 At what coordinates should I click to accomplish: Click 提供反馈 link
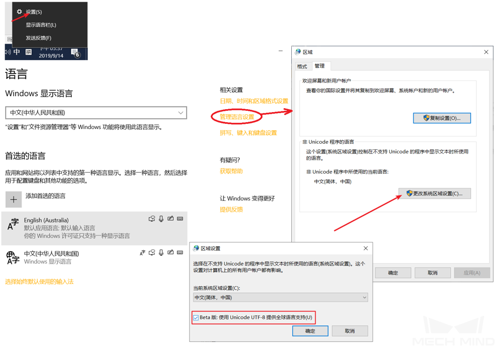(x=231, y=209)
